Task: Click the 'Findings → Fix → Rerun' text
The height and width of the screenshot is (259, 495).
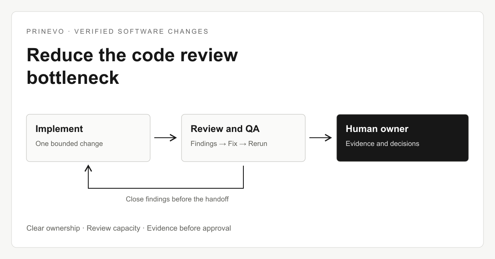Action: (x=229, y=143)
